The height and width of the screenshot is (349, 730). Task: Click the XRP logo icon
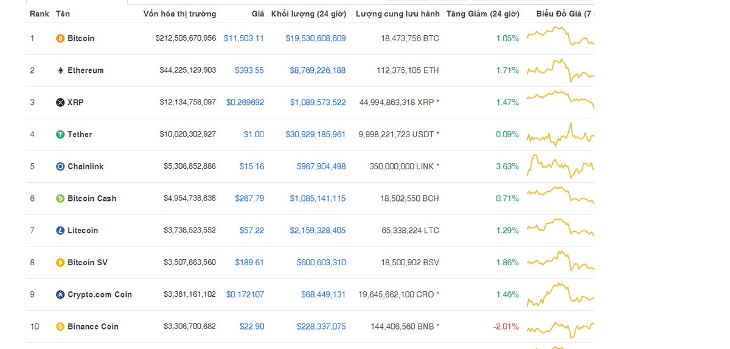click(60, 103)
